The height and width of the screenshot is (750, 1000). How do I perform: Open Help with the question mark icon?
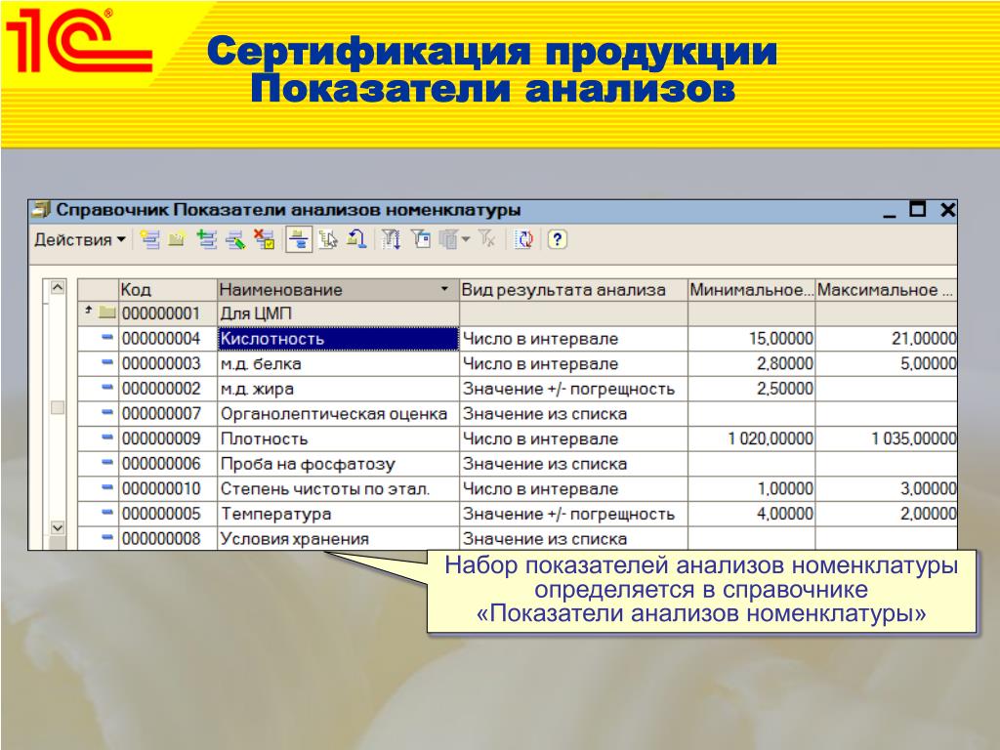coord(557,240)
